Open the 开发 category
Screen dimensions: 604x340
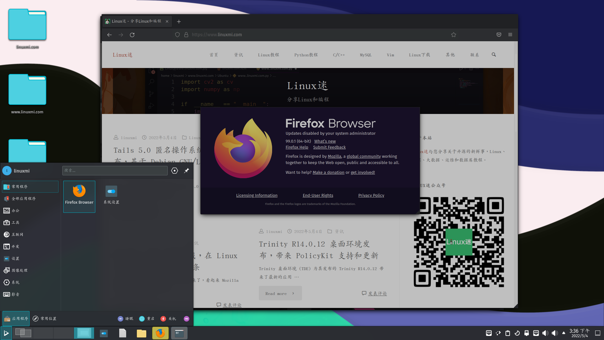point(30,246)
